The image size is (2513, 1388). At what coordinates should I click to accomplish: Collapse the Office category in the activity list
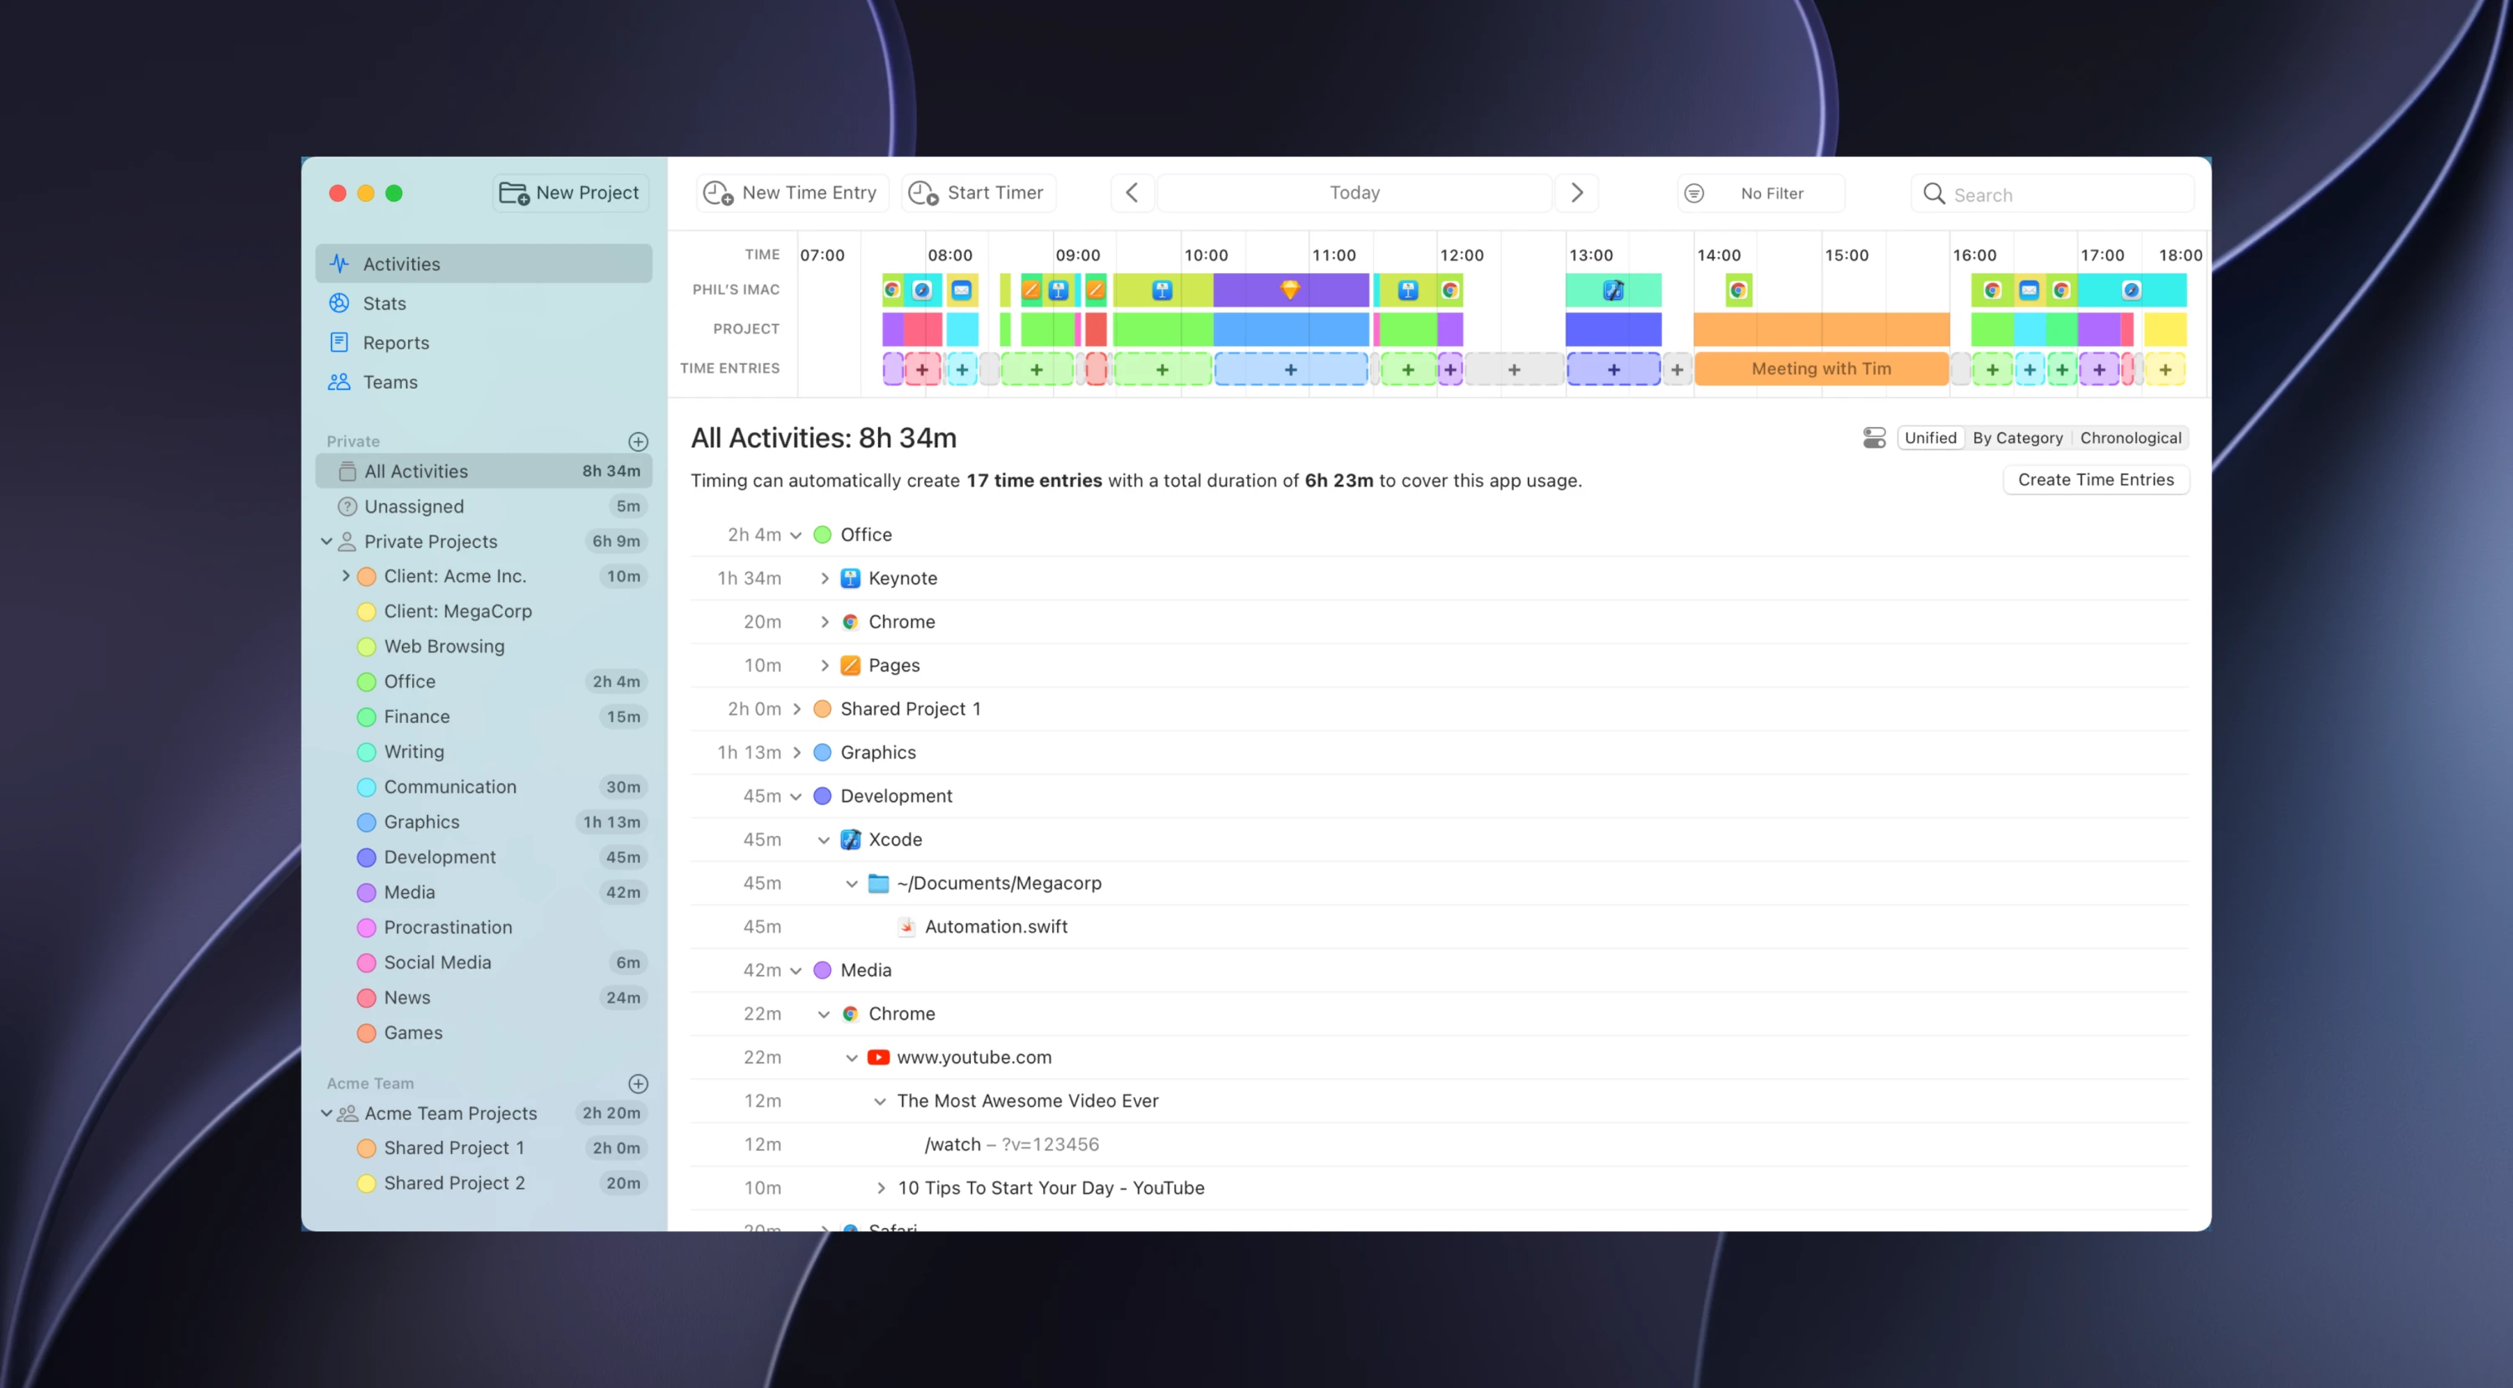[x=796, y=535]
